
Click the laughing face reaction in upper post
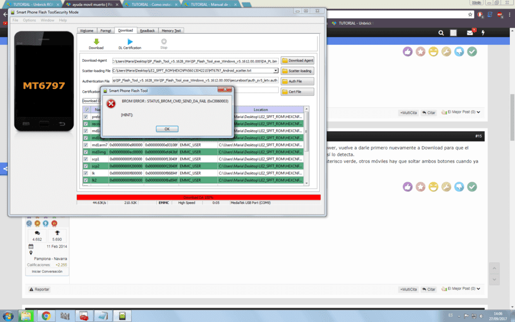coord(433,52)
